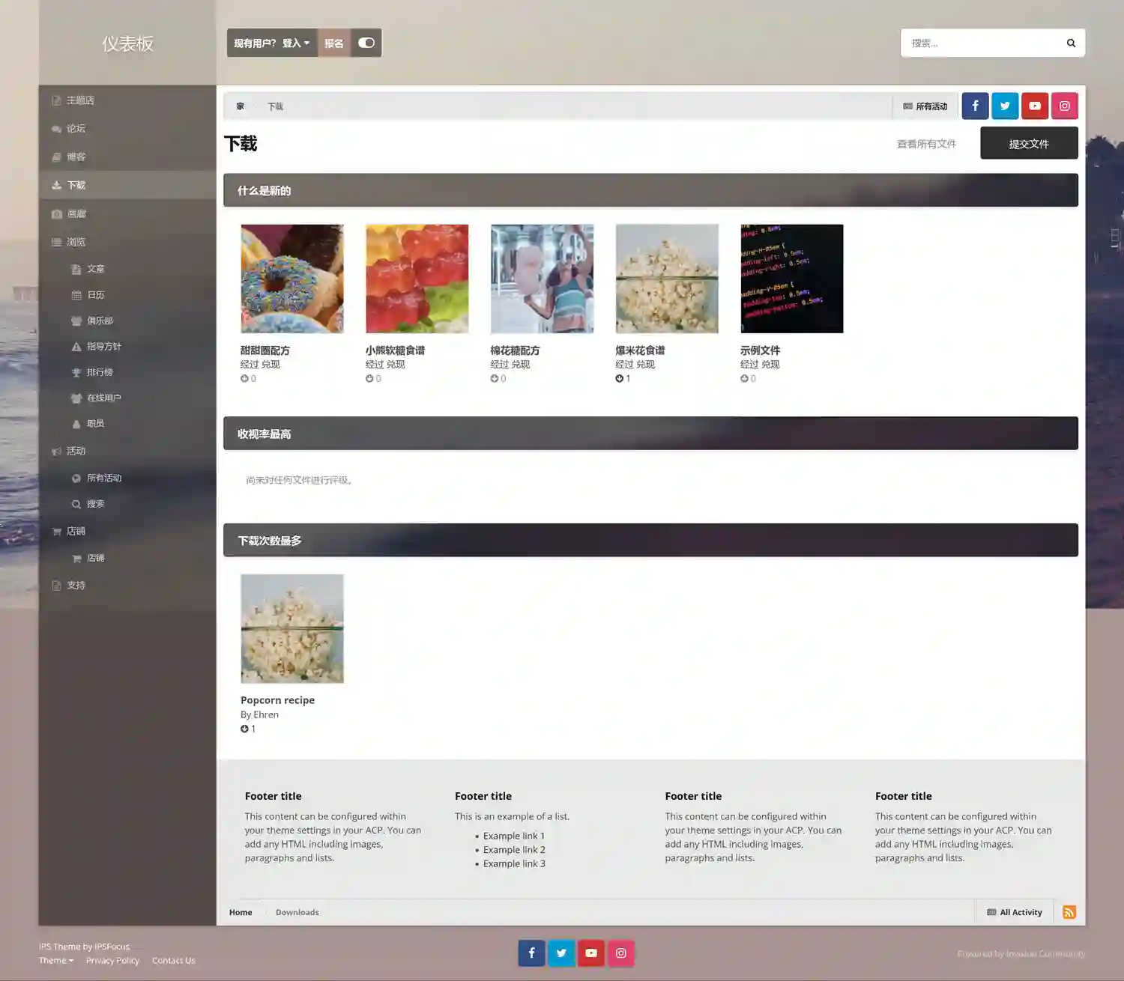1124x981 pixels.
Task: Select 下载 downloads in the sidebar
Action: [127, 185]
